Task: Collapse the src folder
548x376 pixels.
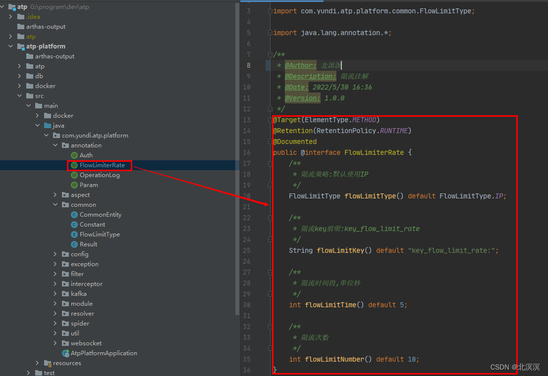Action: coord(20,95)
